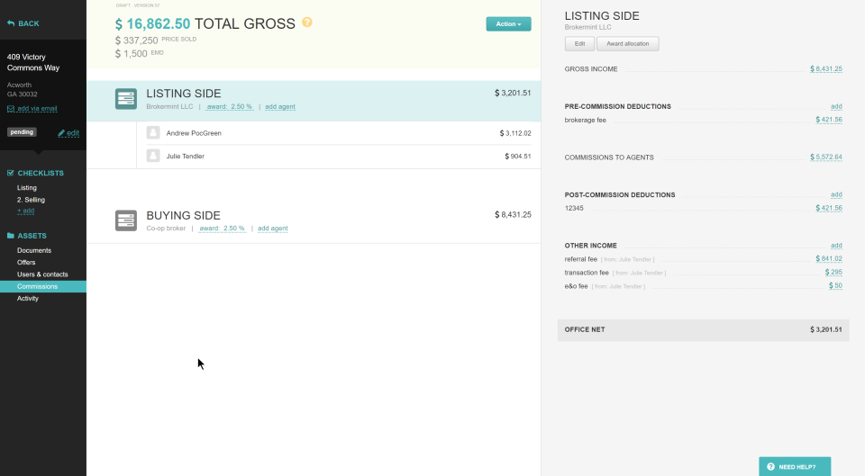This screenshot has width=865, height=476.
Task: Click the Buying Side gray icon
Action: tap(126, 220)
